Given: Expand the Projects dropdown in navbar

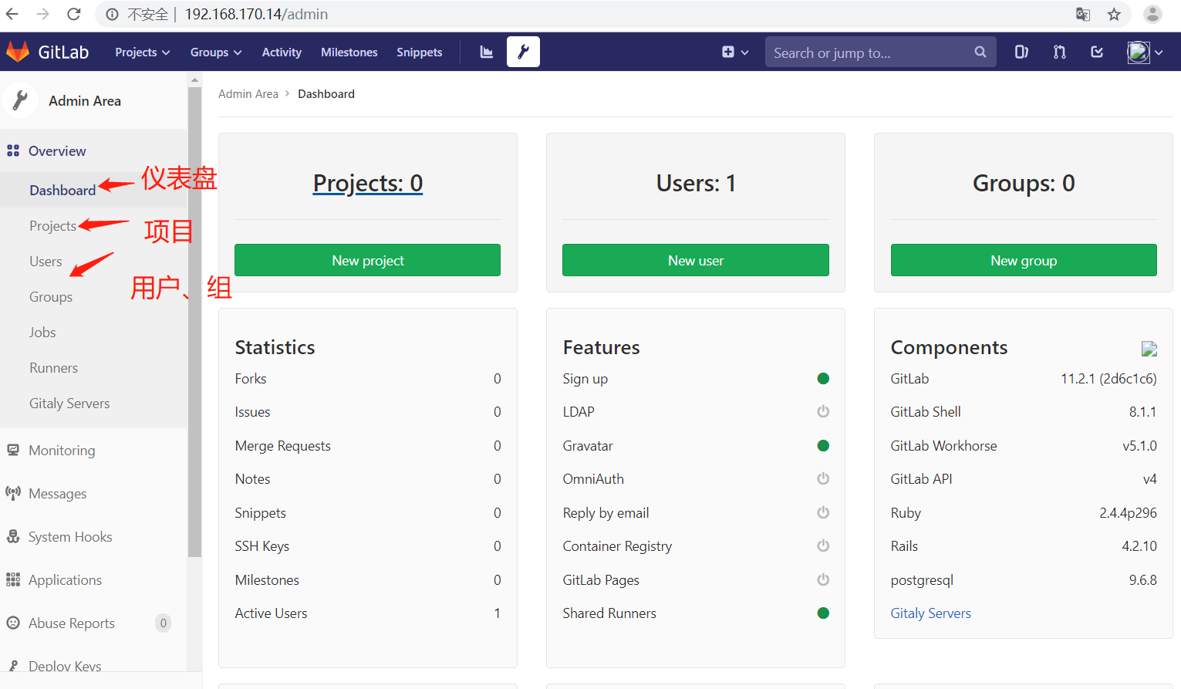Looking at the screenshot, I should coord(142,52).
